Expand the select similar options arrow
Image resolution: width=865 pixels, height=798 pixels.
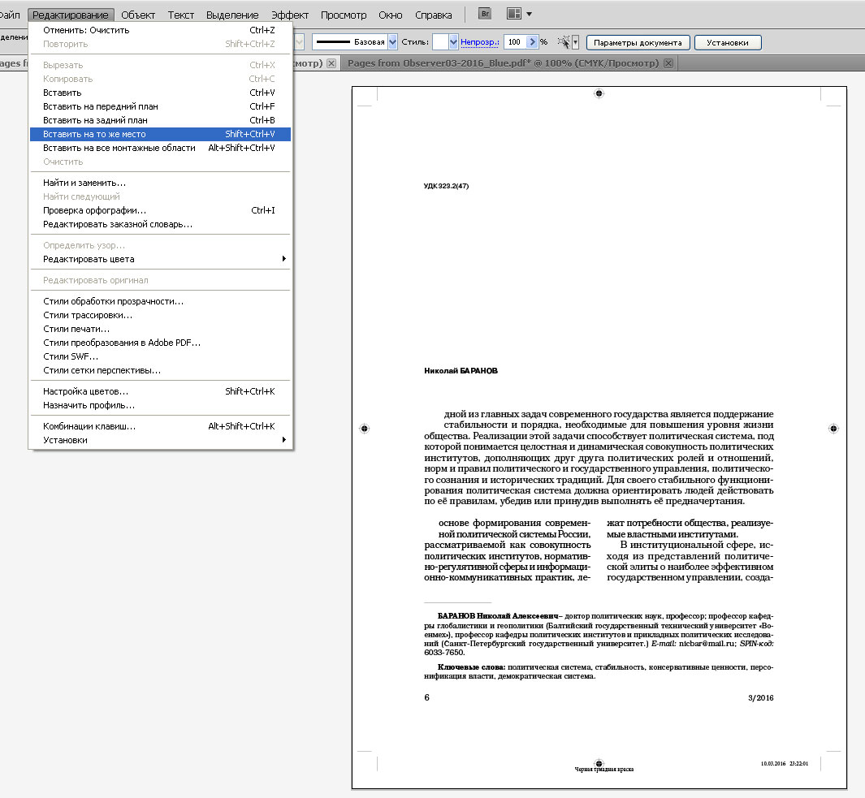575,42
